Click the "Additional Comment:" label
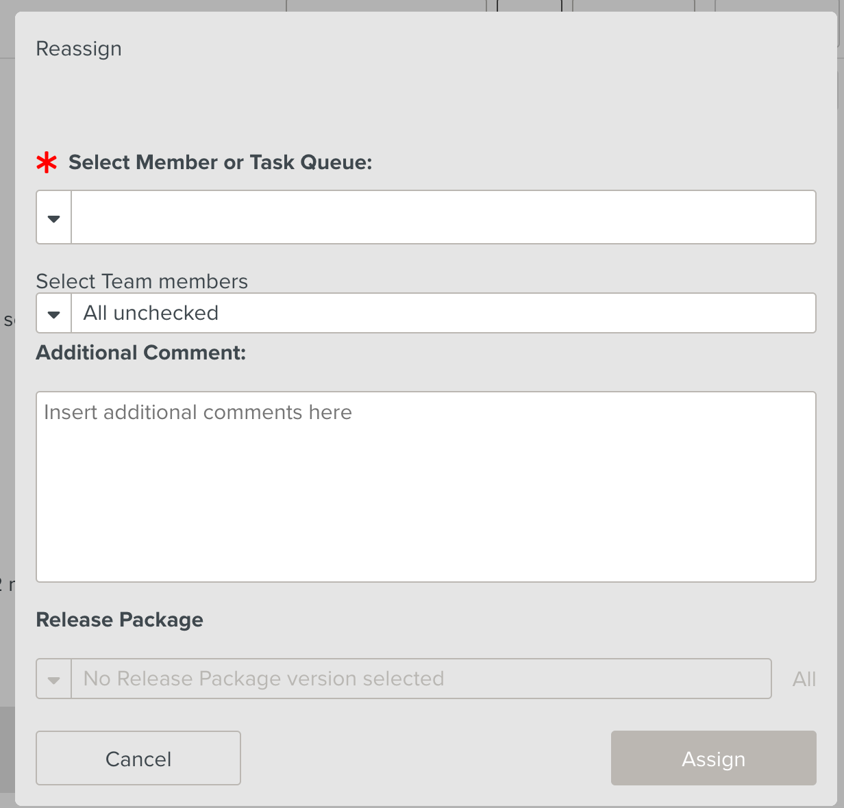Viewport: 844px width, 808px height. (x=140, y=353)
